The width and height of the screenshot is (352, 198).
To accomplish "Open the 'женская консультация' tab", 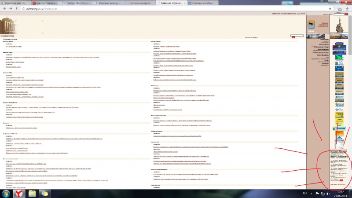I will 108,3.
